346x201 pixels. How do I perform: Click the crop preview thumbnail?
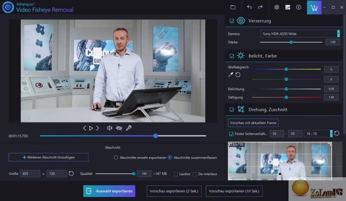[x=280, y=161]
